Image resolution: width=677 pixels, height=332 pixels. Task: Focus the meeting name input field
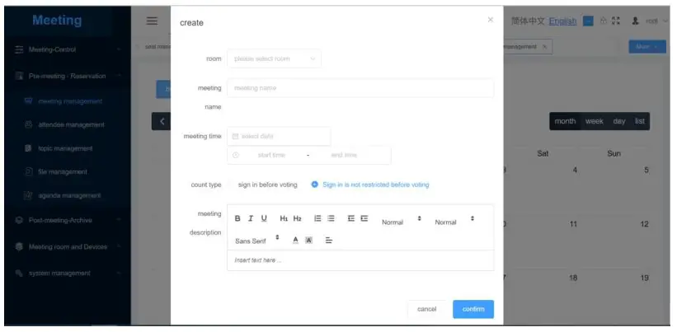tap(360, 88)
